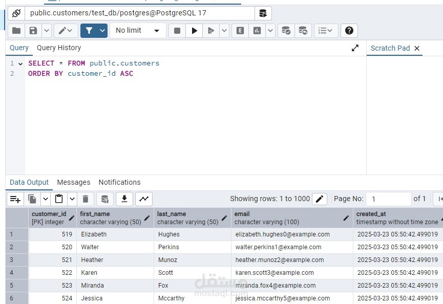Click the customer_id cell 520
This screenshot has width=443, height=304.
52,247
